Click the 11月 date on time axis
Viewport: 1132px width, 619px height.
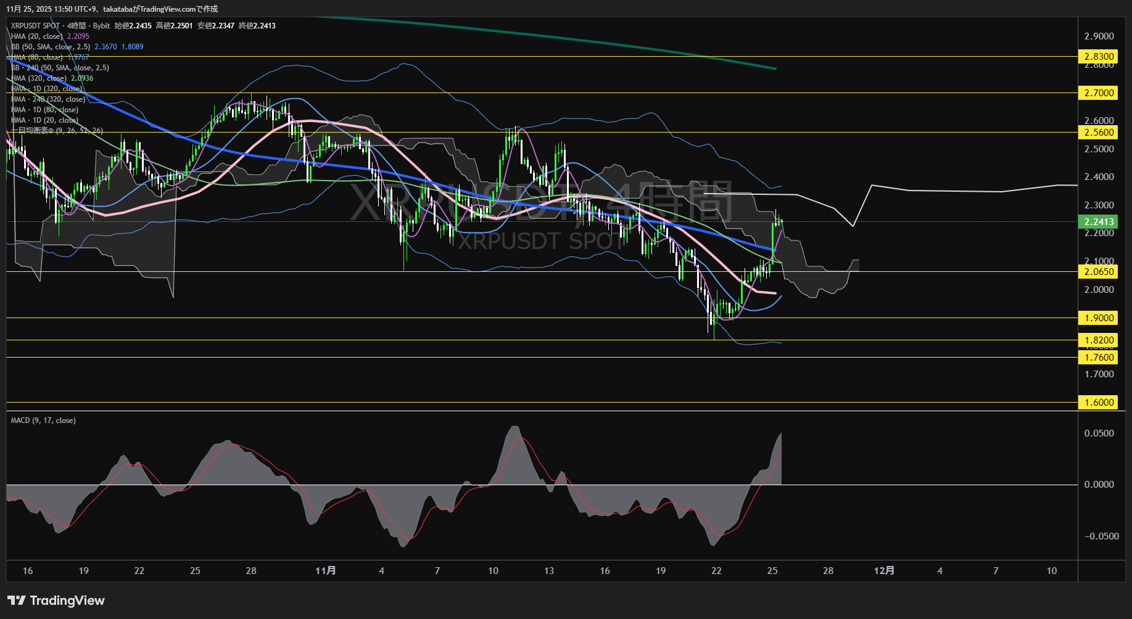326,571
